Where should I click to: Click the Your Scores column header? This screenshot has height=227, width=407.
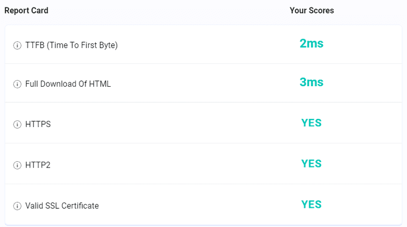coord(312,10)
